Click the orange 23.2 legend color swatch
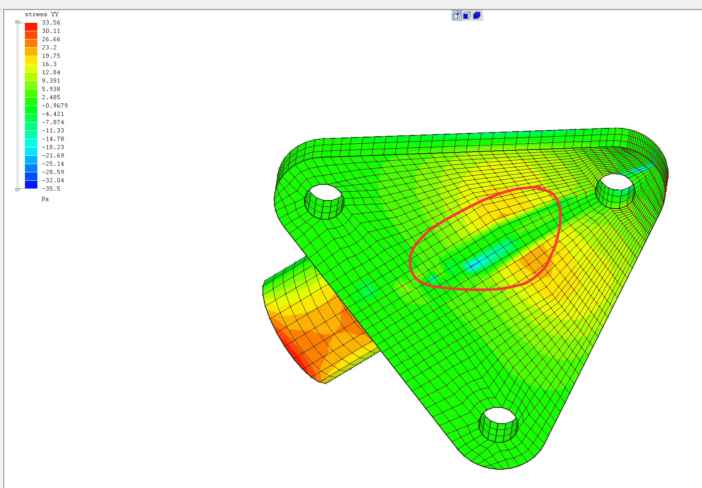This screenshot has width=702, height=488. (31, 51)
